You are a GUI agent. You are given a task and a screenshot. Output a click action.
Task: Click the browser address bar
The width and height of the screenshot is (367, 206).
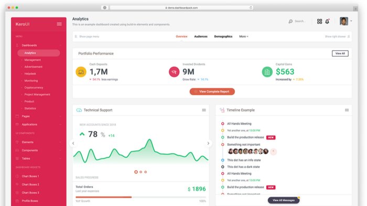click(181, 8)
